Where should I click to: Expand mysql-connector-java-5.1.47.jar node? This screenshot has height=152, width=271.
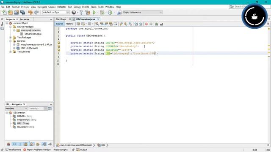click(14, 44)
